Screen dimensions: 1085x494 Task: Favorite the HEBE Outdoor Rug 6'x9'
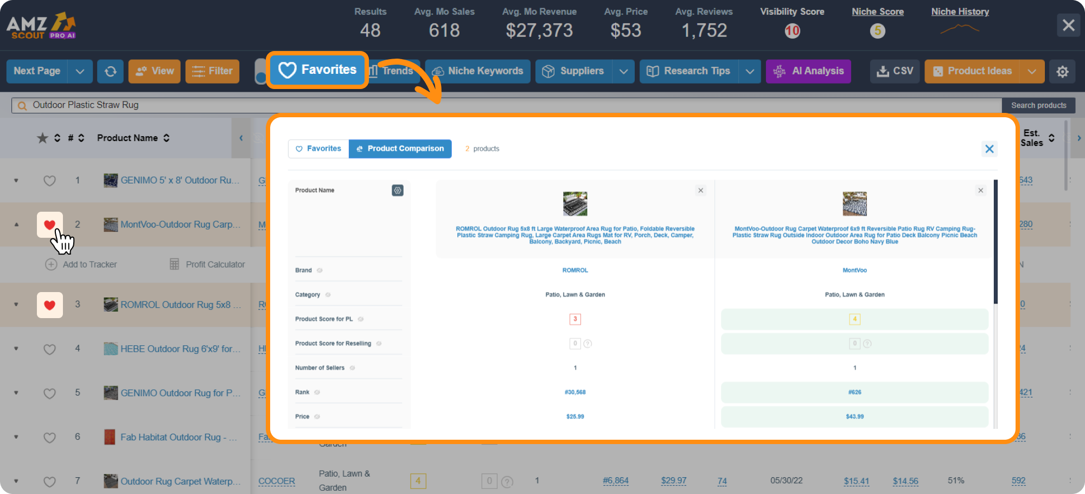[x=49, y=349]
